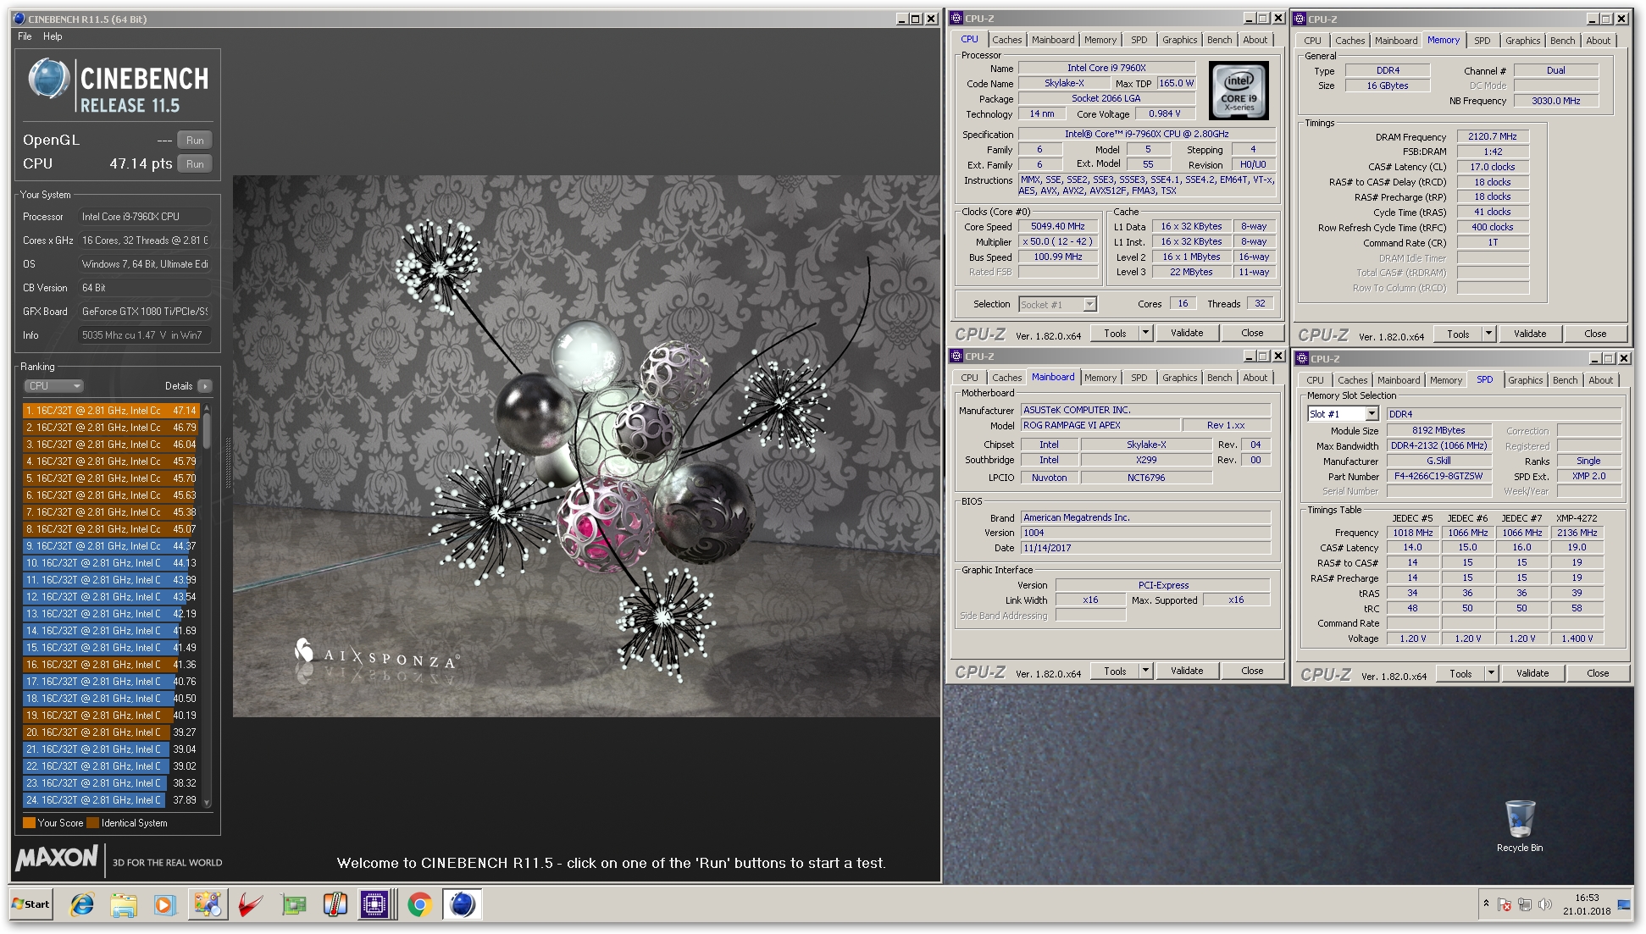This screenshot has width=1646, height=934.
Task: Open the Windows Explorer folder taskbar icon
Action: (x=124, y=904)
